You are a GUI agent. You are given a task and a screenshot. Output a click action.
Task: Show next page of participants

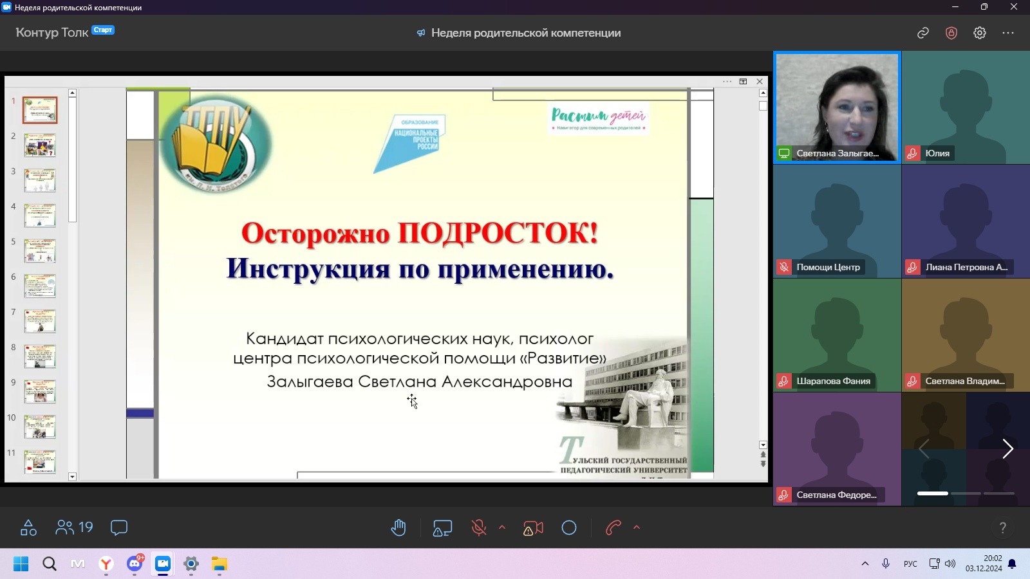click(x=1007, y=448)
